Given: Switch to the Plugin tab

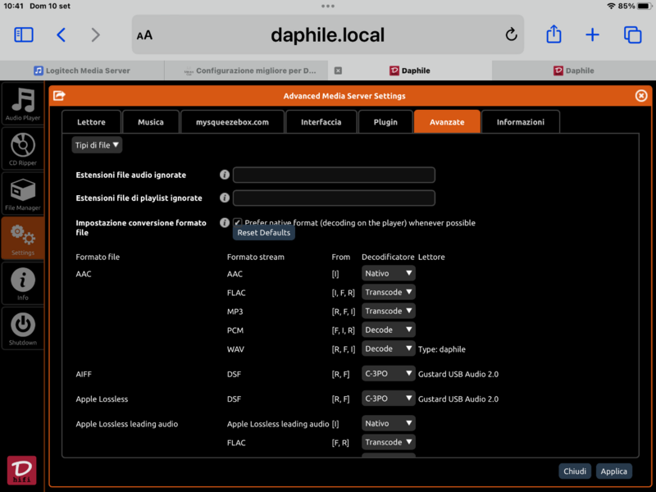Looking at the screenshot, I should [385, 122].
